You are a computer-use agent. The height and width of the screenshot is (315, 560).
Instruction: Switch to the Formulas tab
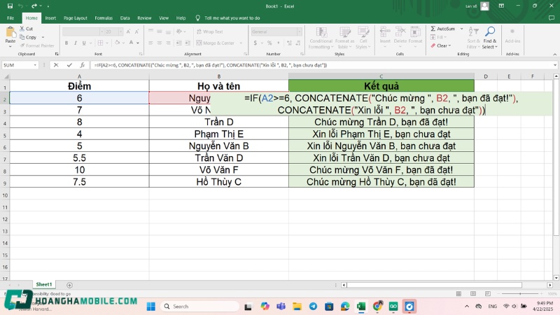104,18
